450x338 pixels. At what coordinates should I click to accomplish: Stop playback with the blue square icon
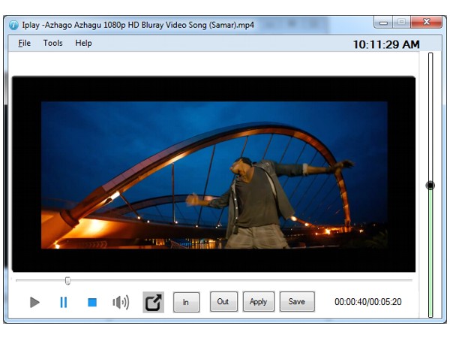click(x=92, y=302)
